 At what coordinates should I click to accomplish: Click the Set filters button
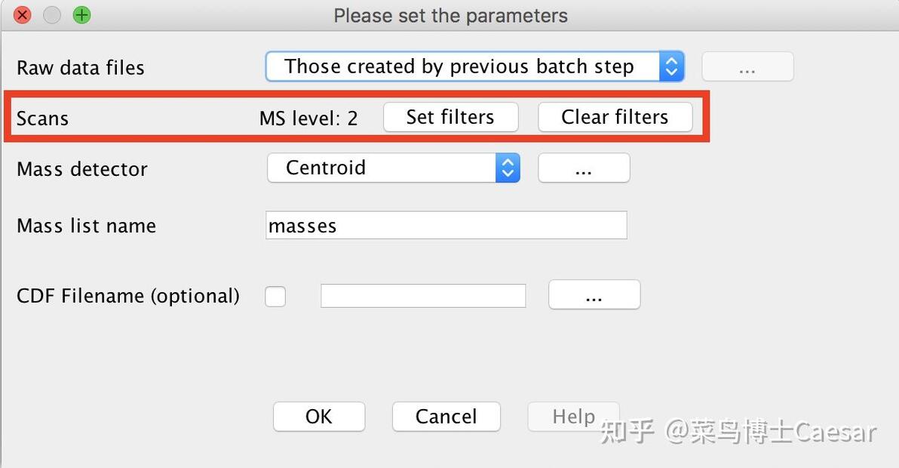coord(450,117)
